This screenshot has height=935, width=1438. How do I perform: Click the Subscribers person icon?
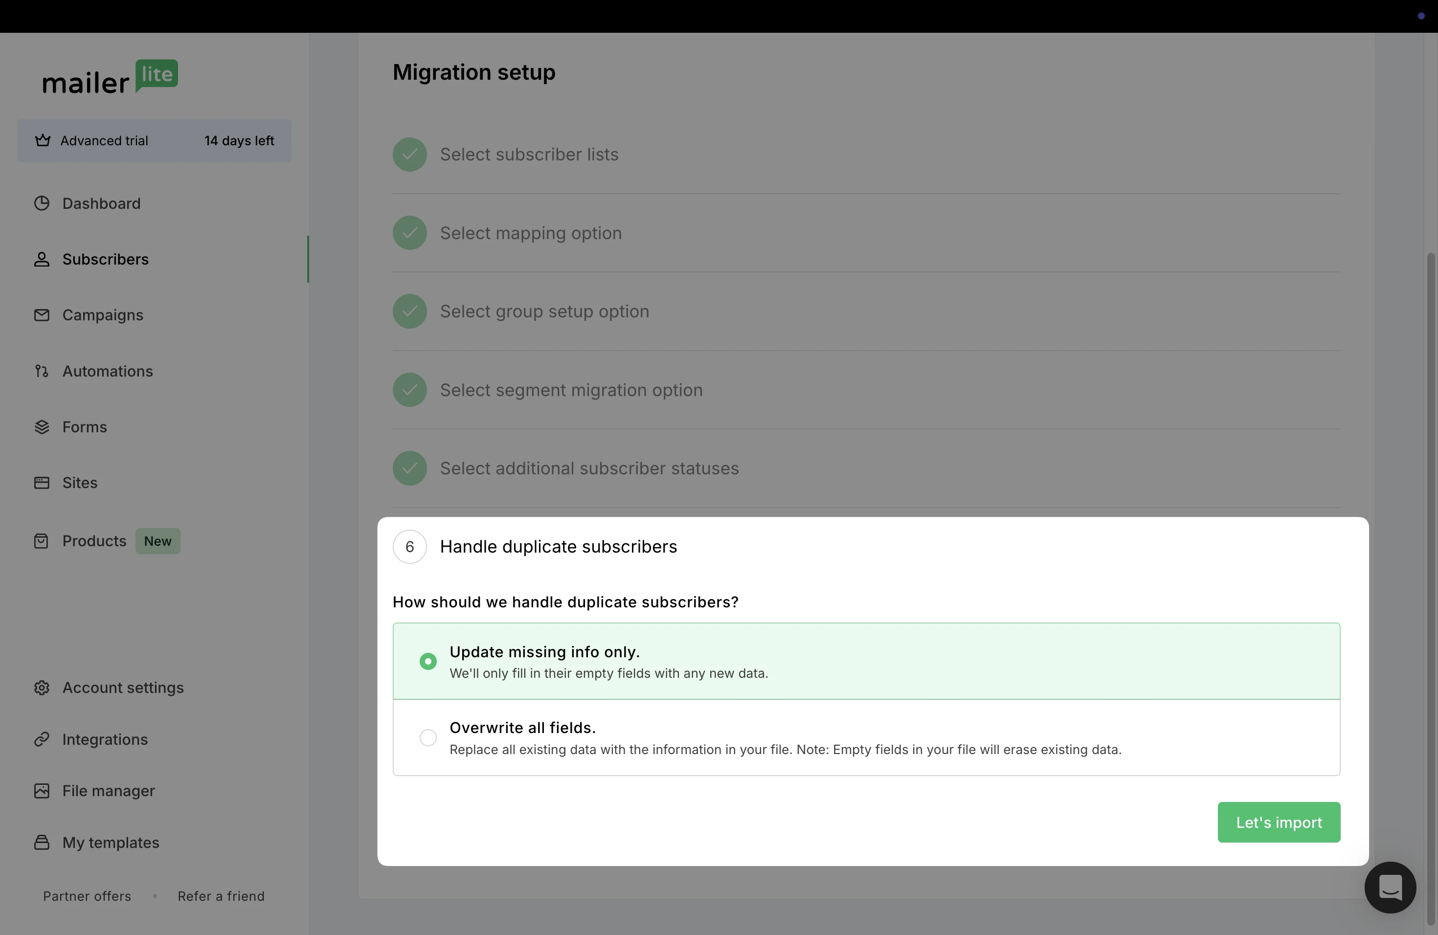click(42, 259)
